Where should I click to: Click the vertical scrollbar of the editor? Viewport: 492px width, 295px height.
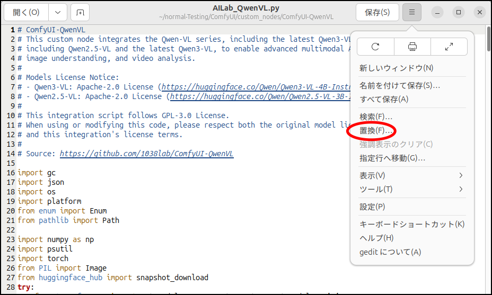488,159
